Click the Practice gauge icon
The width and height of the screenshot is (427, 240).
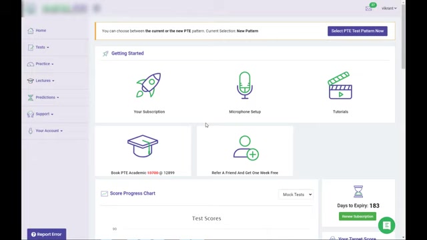pos(31,64)
